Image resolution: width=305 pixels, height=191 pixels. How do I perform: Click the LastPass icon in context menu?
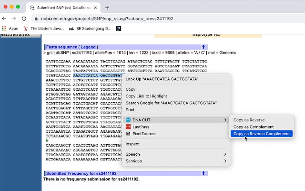coord(128,127)
